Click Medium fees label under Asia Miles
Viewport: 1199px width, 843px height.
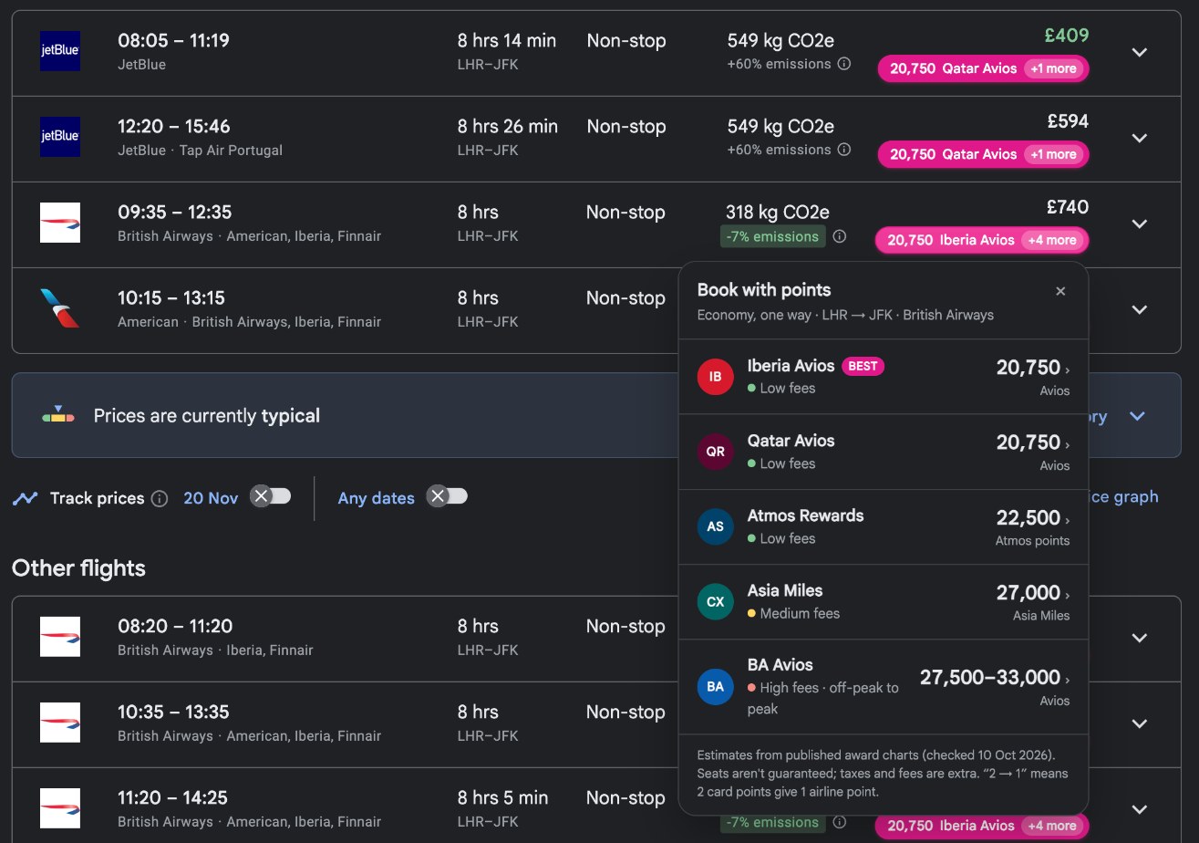pos(800,613)
